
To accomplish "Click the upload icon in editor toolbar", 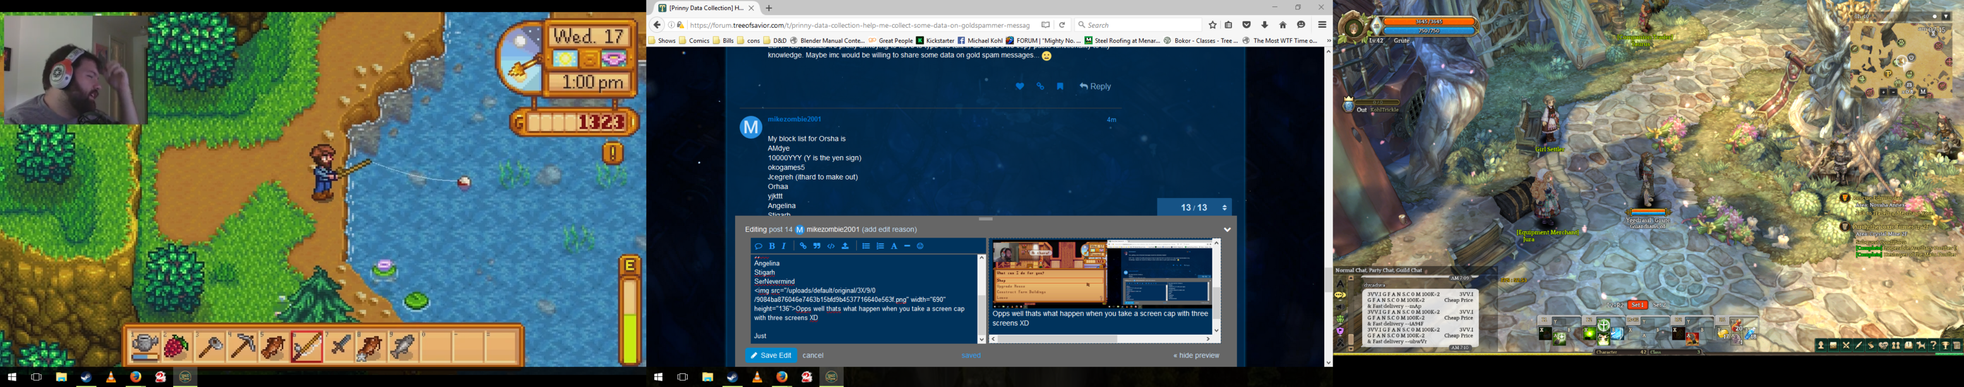I will [x=846, y=246].
